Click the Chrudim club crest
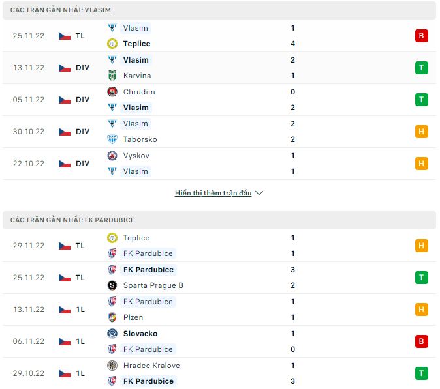 click(112, 92)
